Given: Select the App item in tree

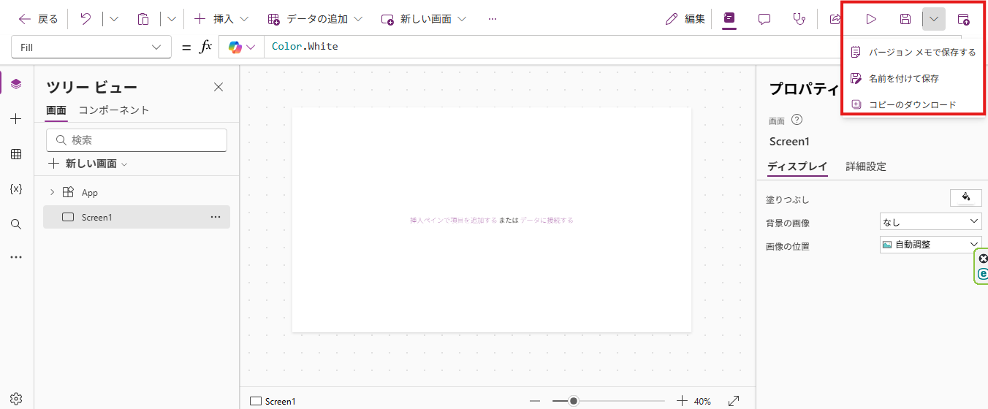Looking at the screenshot, I should pos(89,192).
